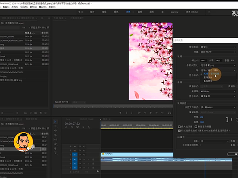This screenshot has height=178, width=238.
Task: Select the Type (T) tool
Action: [55, 153]
